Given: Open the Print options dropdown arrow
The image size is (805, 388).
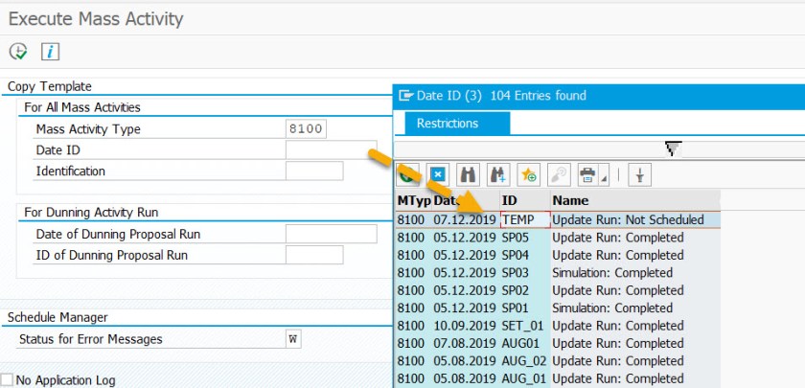Looking at the screenshot, I should [x=605, y=178].
